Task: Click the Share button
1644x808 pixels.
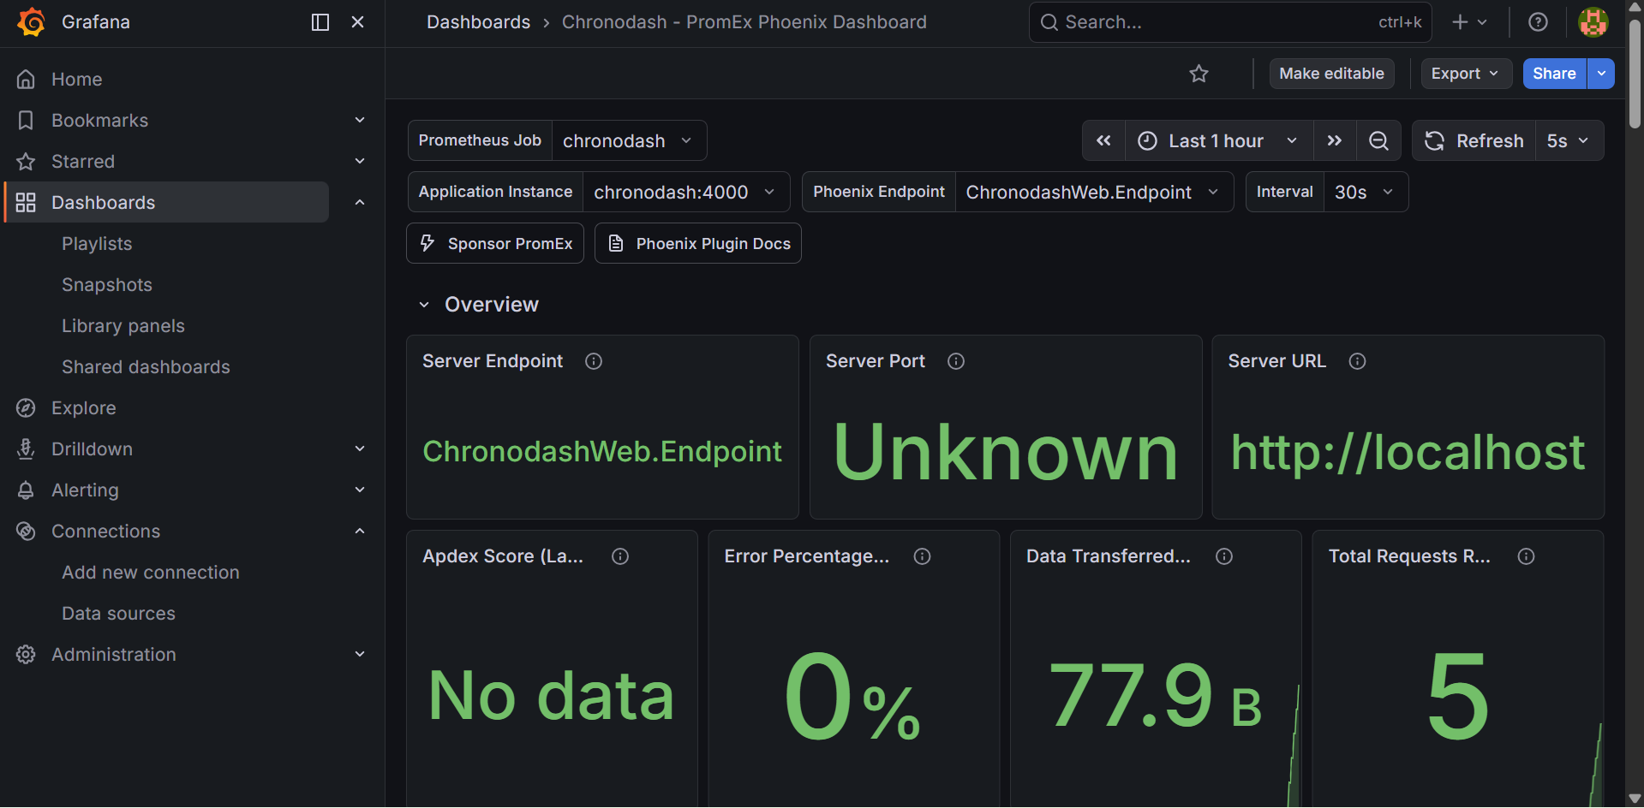Action: coord(1555,74)
